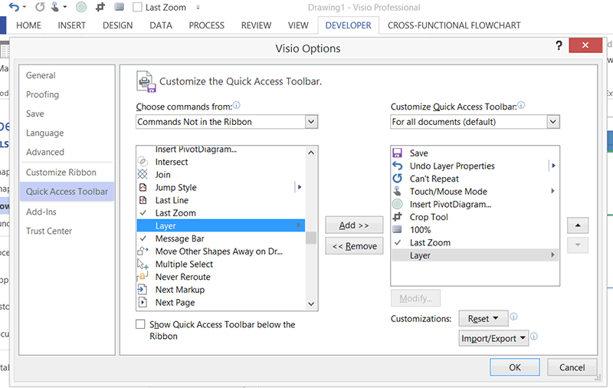Open the Touch/Mouse Mode dropdown arrow in title bar
This screenshot has height=388, width=613.
pos(65,8)
